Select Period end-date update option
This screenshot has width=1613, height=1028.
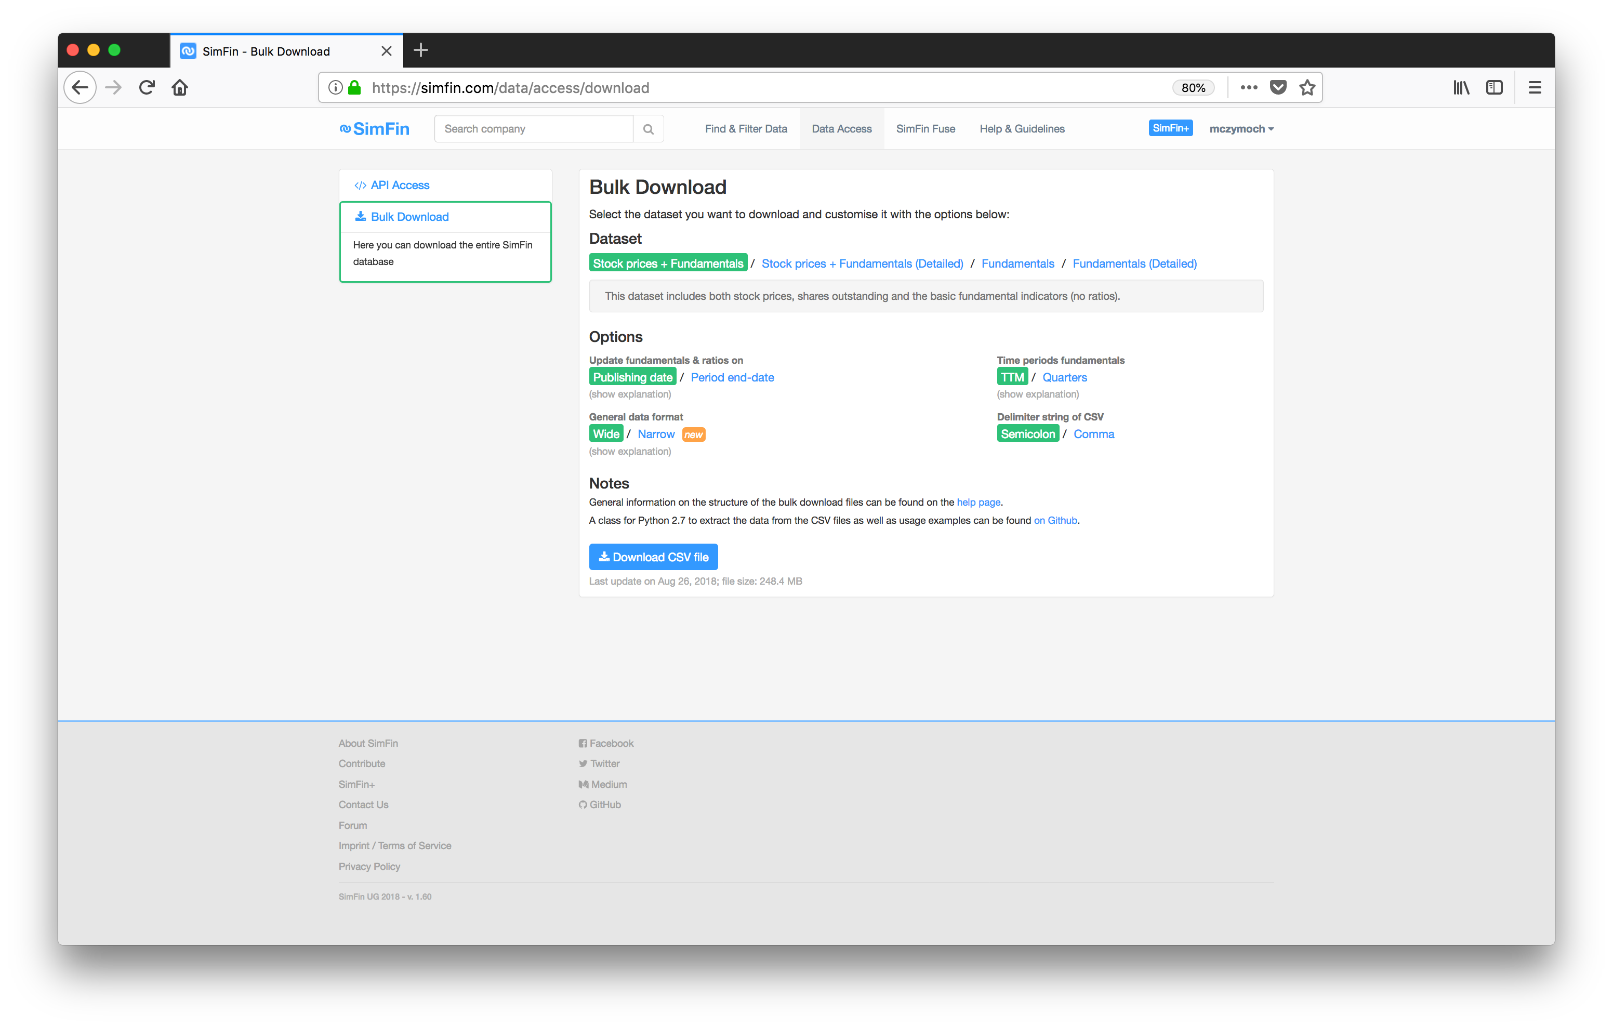point(732,377)
